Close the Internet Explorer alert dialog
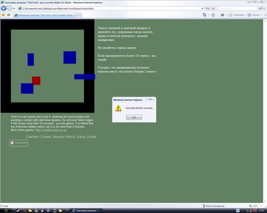Viewport: 267px width, 213px height. 150,99
